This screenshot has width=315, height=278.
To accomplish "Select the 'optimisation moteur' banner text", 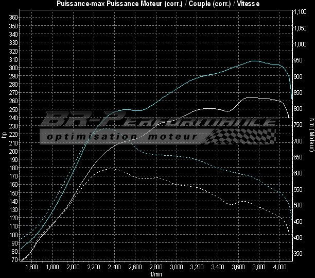I will pos(121,137).
